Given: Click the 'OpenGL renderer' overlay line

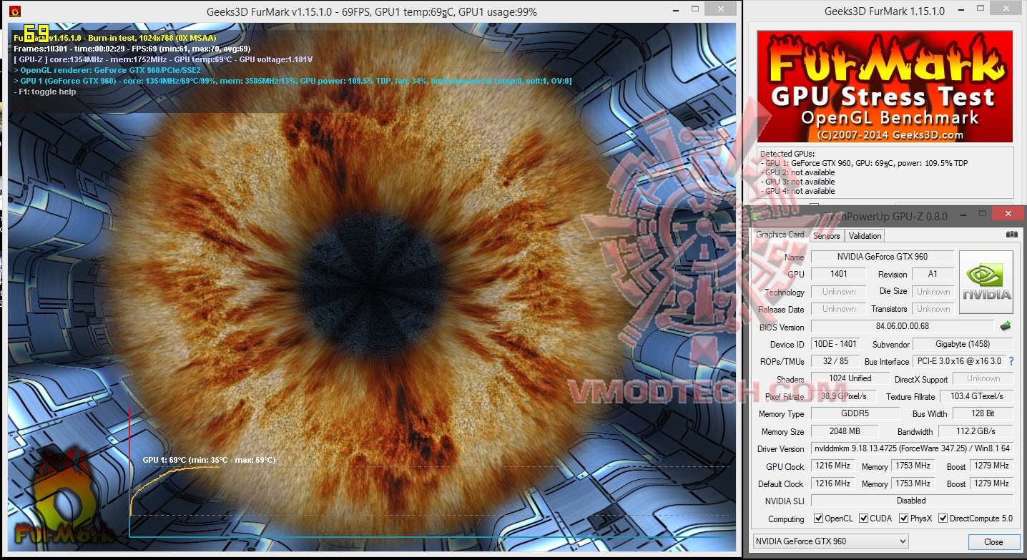Looking at the screenshot, I should point(107,70).
